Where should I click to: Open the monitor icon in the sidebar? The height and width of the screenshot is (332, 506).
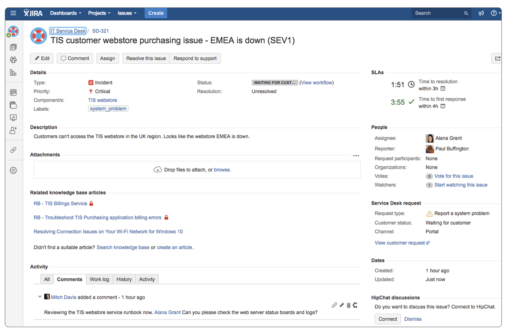pyautogui.click(x=13, y=118)
